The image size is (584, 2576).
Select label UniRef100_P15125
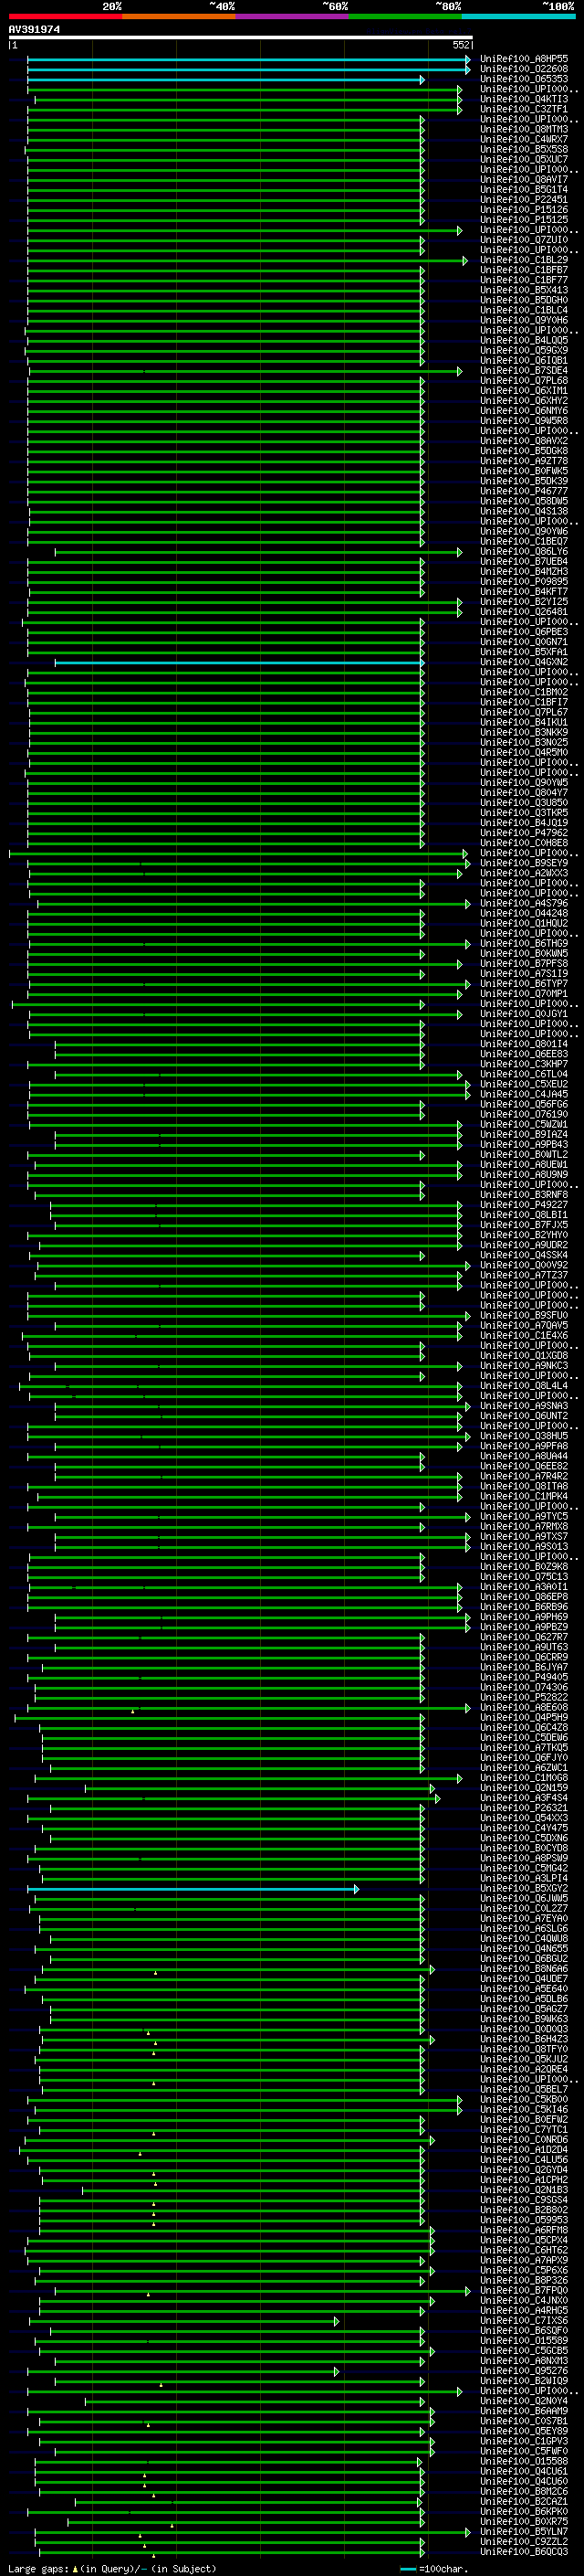[x=524, y=220]
